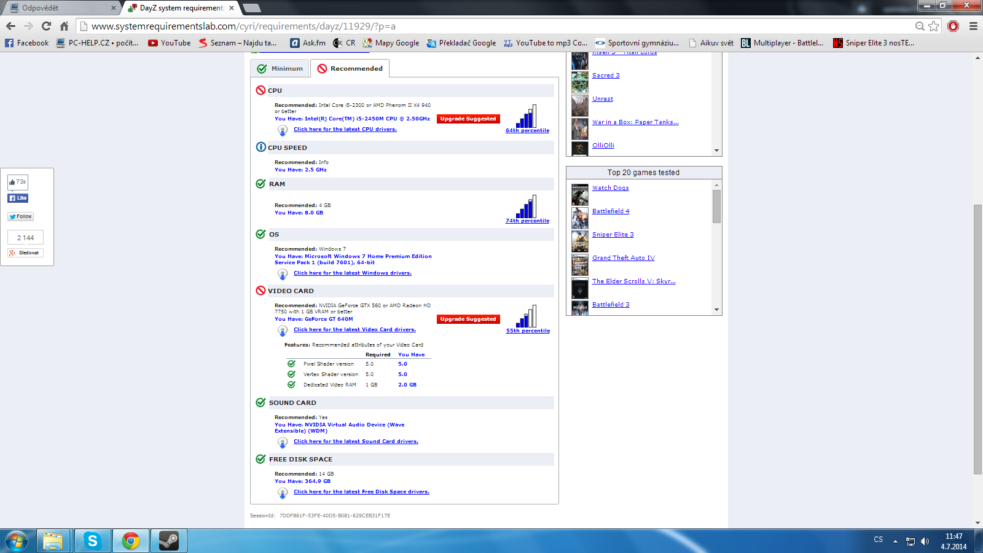Open Skype from the taskbar
983x553 pixels.
93,541
